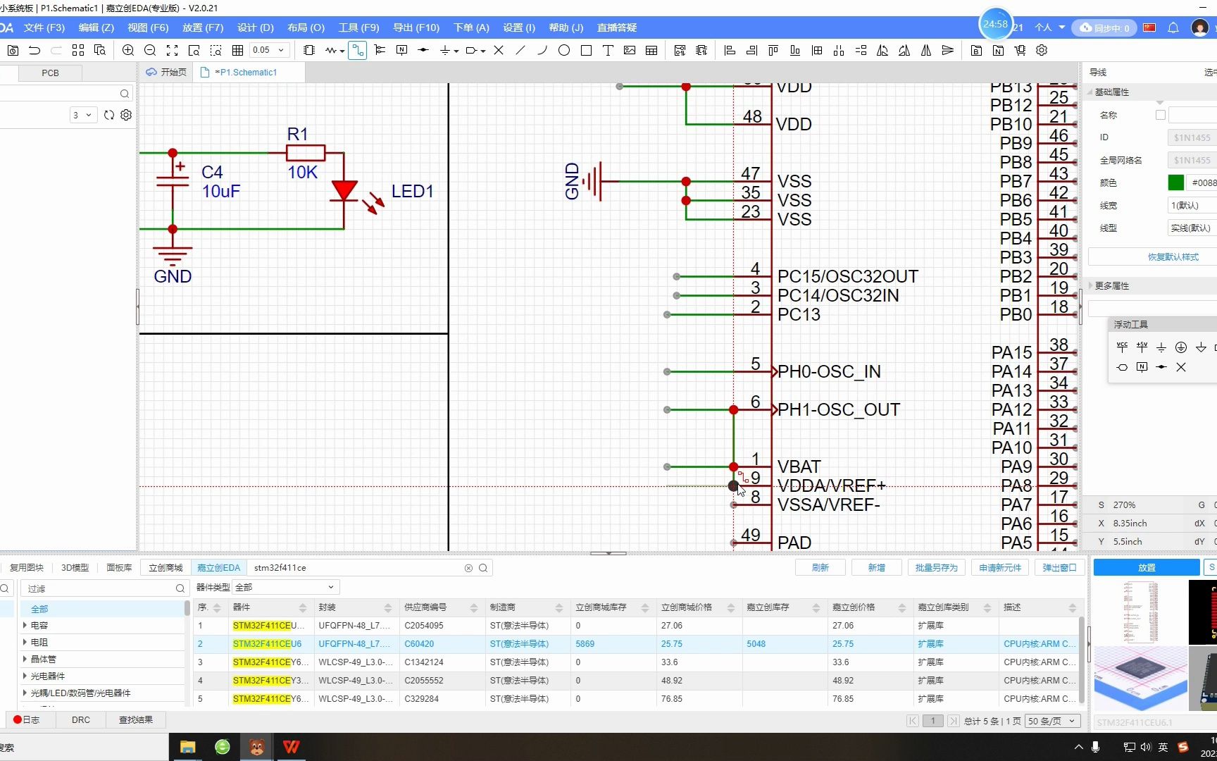Open the 放置 (F7) menu

[x=203, y=27]
